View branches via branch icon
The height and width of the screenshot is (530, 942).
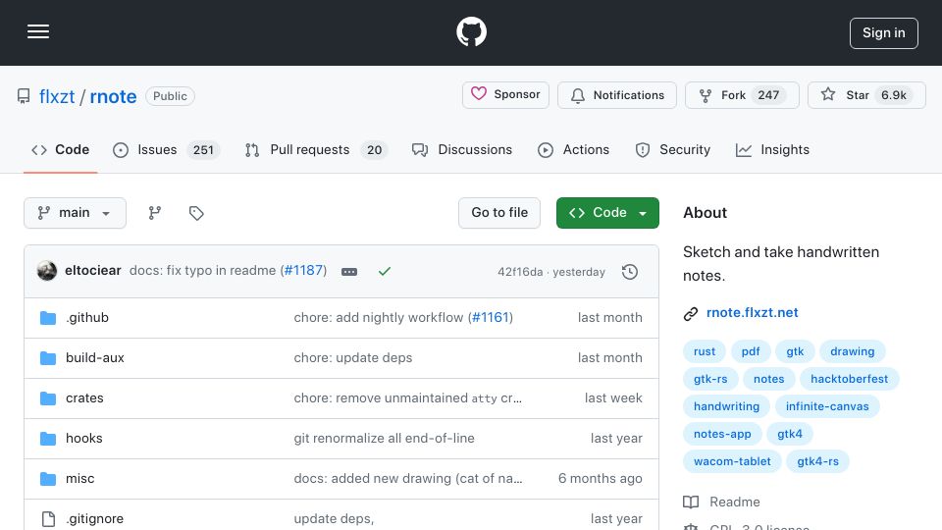(x=155, y=213)
